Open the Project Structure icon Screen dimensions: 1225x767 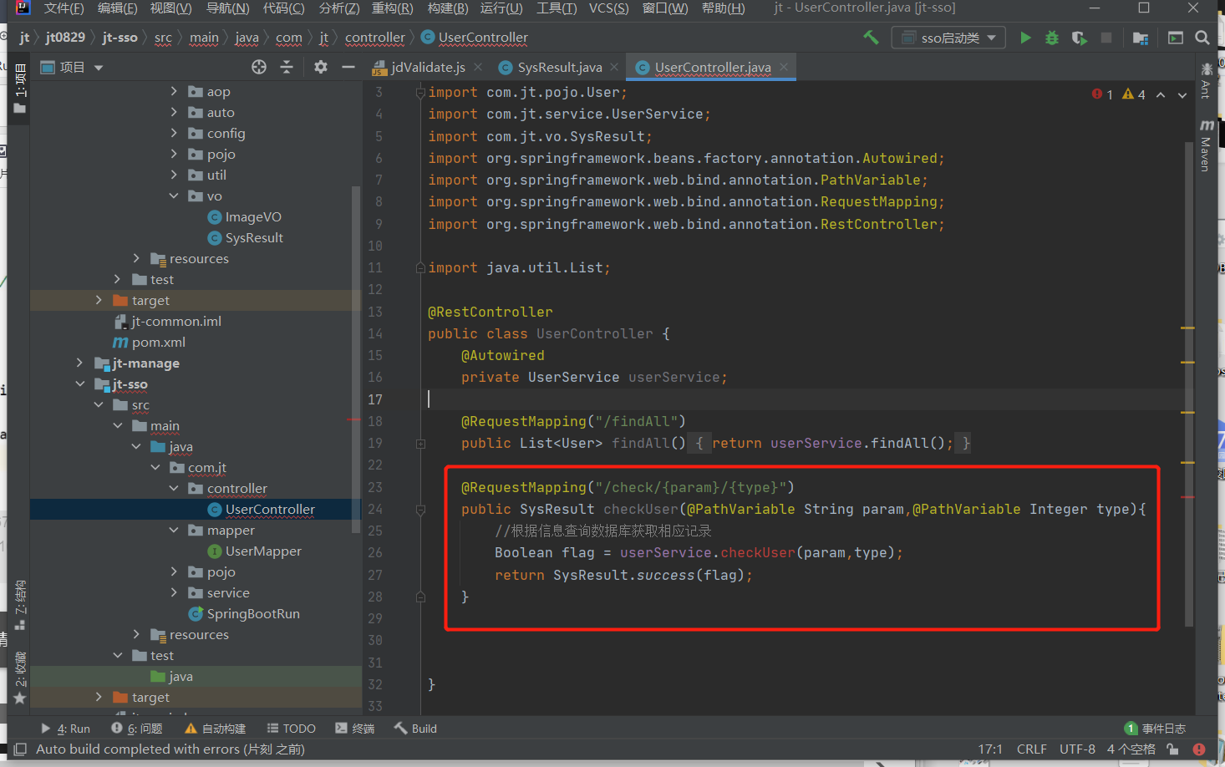click(1141, 38)
